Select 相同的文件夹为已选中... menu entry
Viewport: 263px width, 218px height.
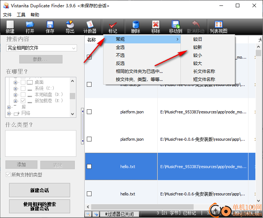[142, 71]
